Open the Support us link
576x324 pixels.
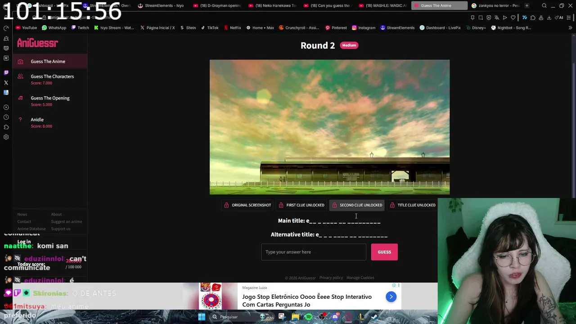coord(61,229)
